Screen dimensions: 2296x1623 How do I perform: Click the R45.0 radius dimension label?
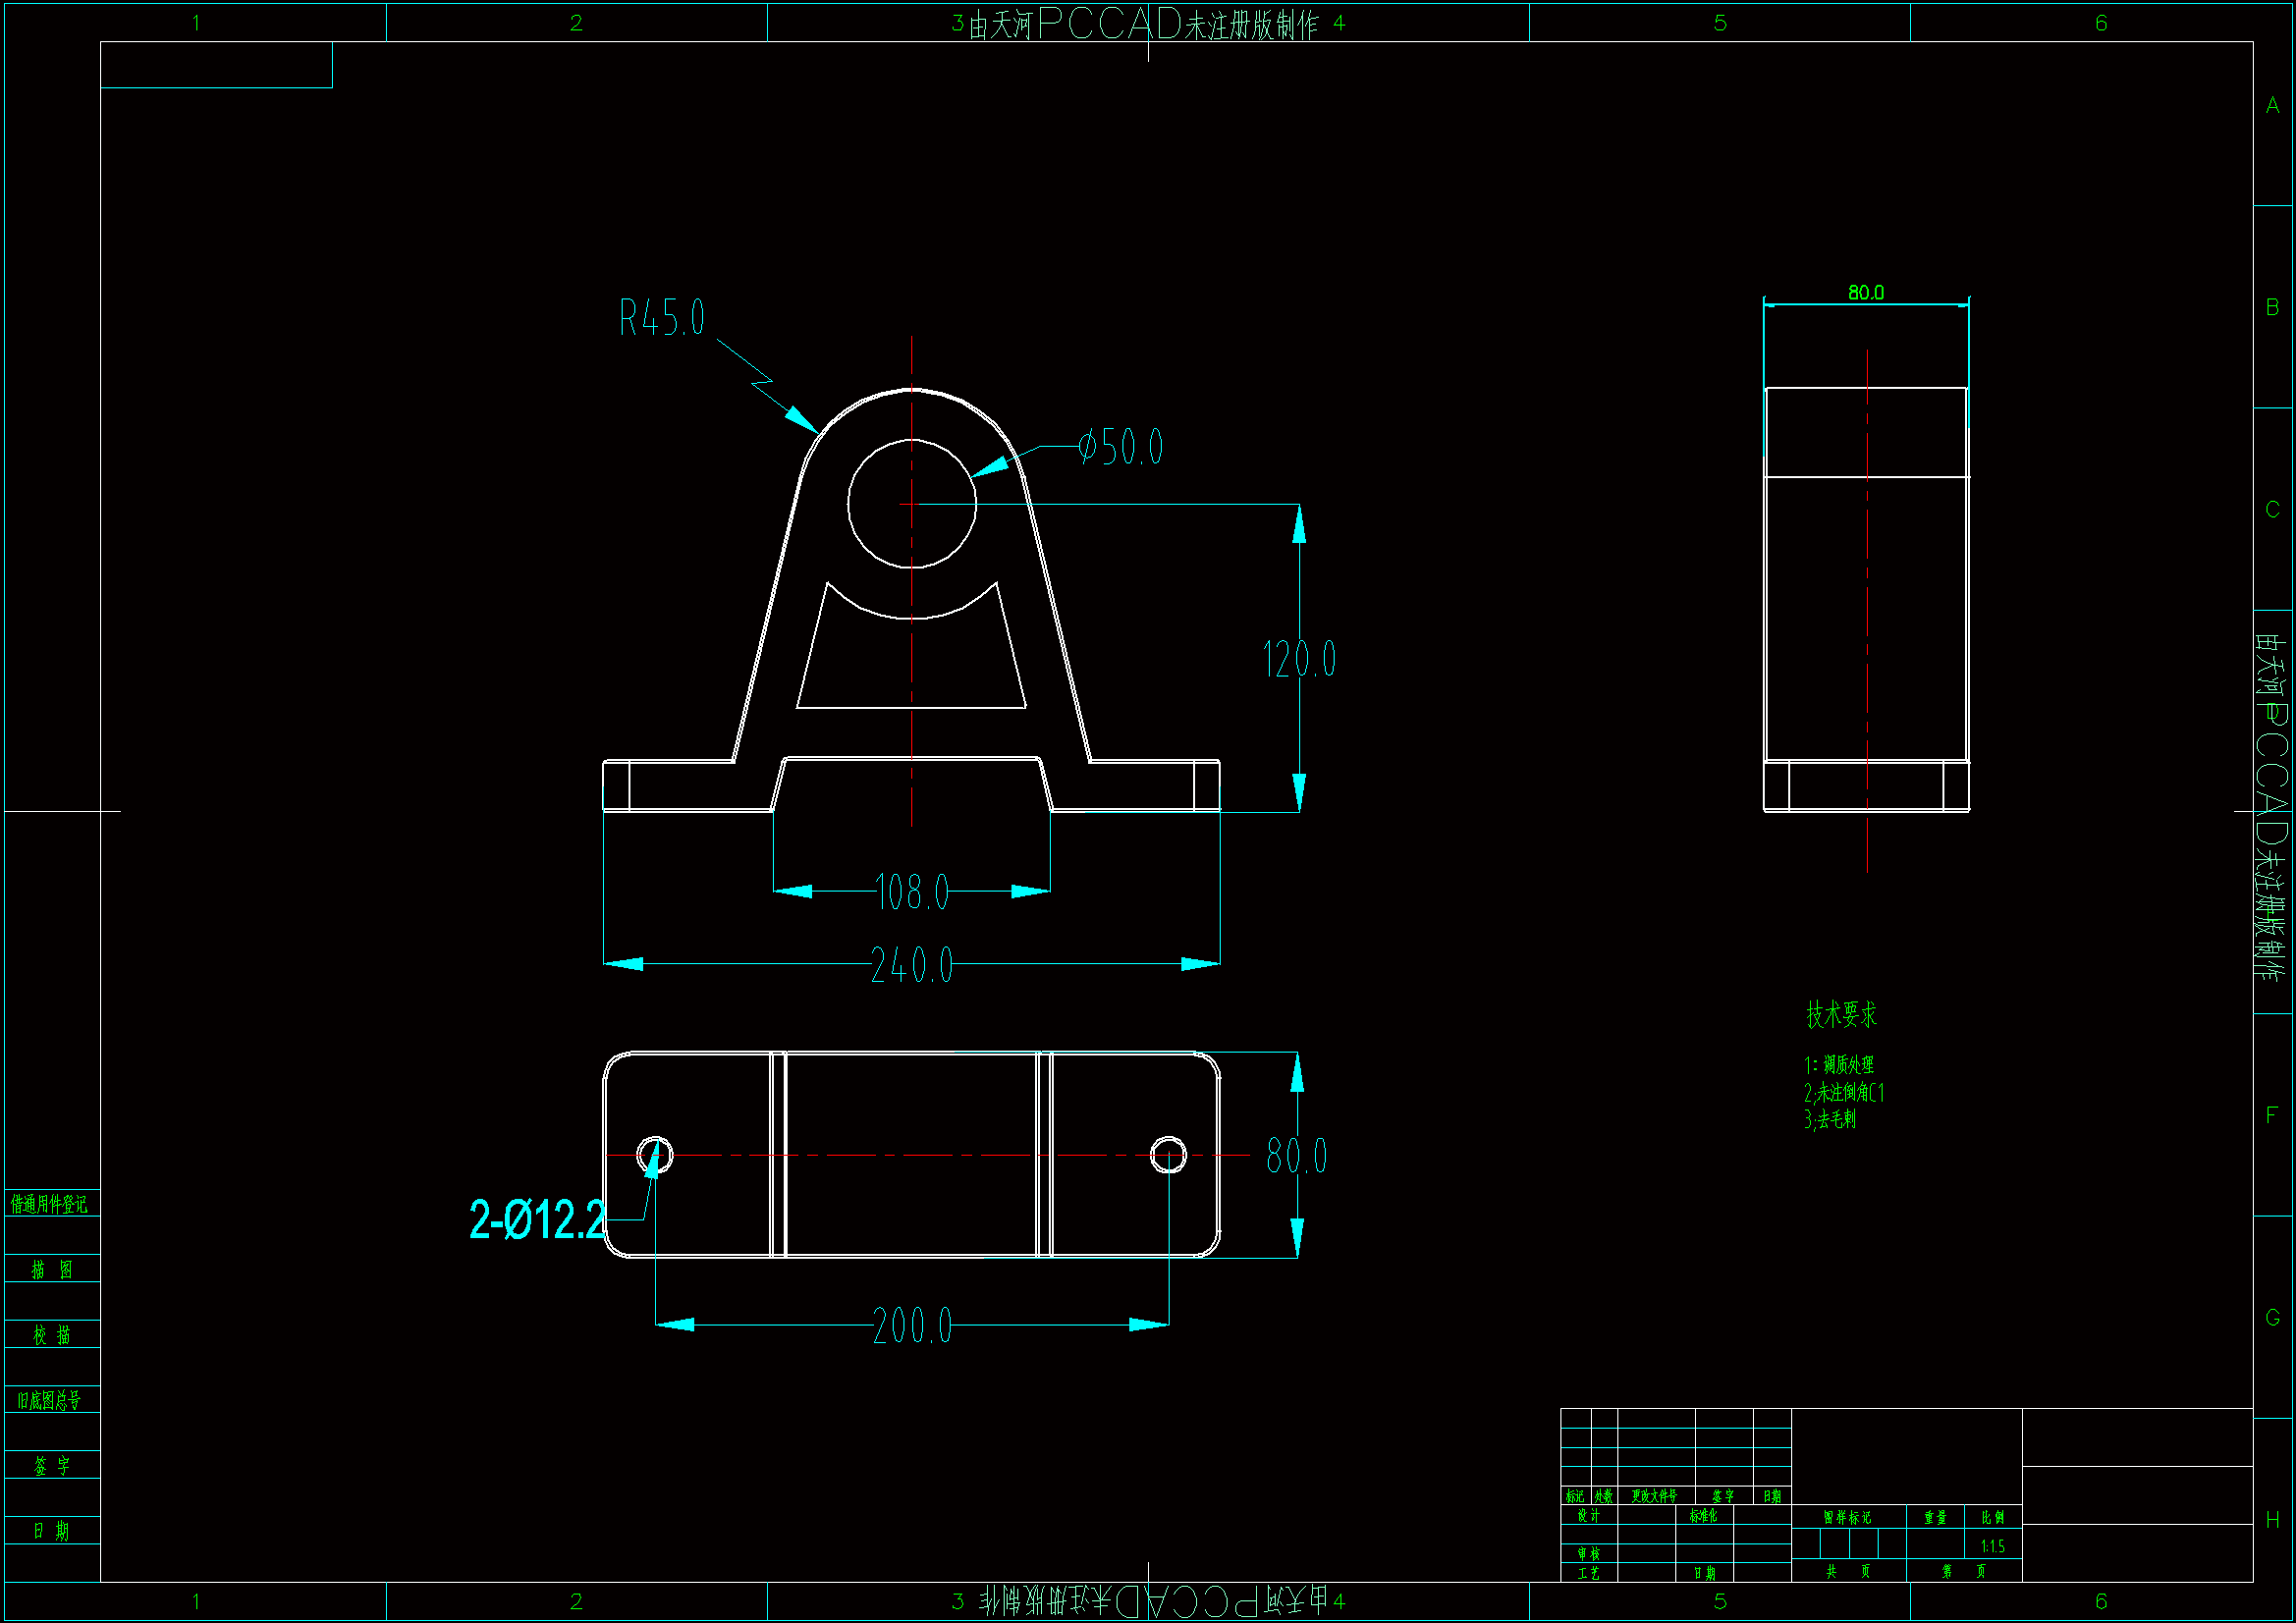[x=661, y=318]
